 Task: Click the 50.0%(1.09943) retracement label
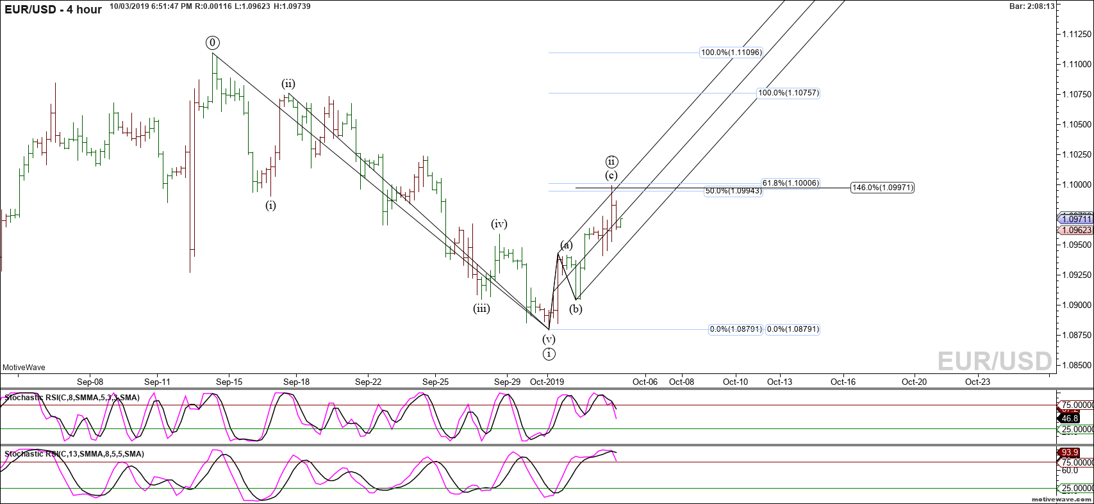point(734,191)
